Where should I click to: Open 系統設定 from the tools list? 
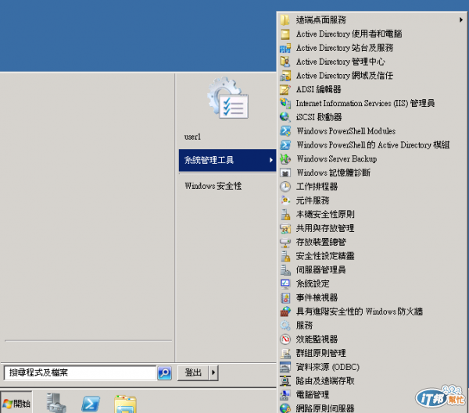click(312, 284)
